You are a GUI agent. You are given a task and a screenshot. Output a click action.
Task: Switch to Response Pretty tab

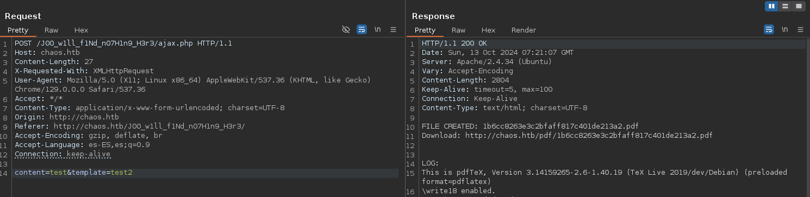425,30
